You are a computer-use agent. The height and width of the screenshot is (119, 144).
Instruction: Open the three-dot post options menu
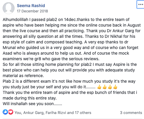pos(140,4)
